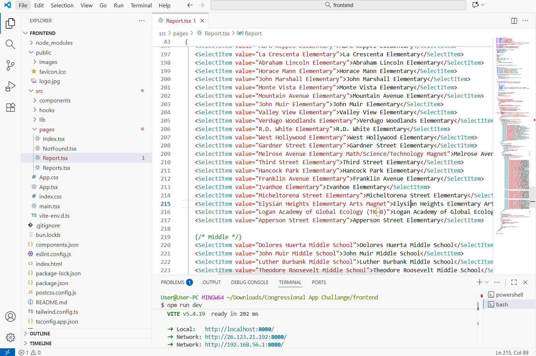The image size is (536, 356).
Task: Select the powershell terminal instance
Action: pos(510,295)
